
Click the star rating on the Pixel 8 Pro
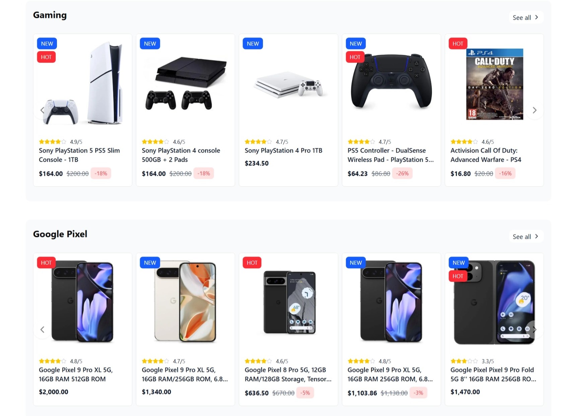coord(258,361)
